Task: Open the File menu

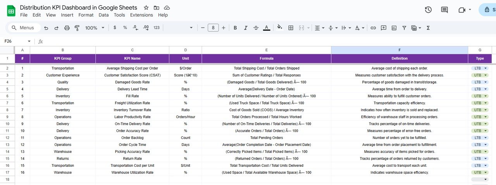Action: click(24, 15)
